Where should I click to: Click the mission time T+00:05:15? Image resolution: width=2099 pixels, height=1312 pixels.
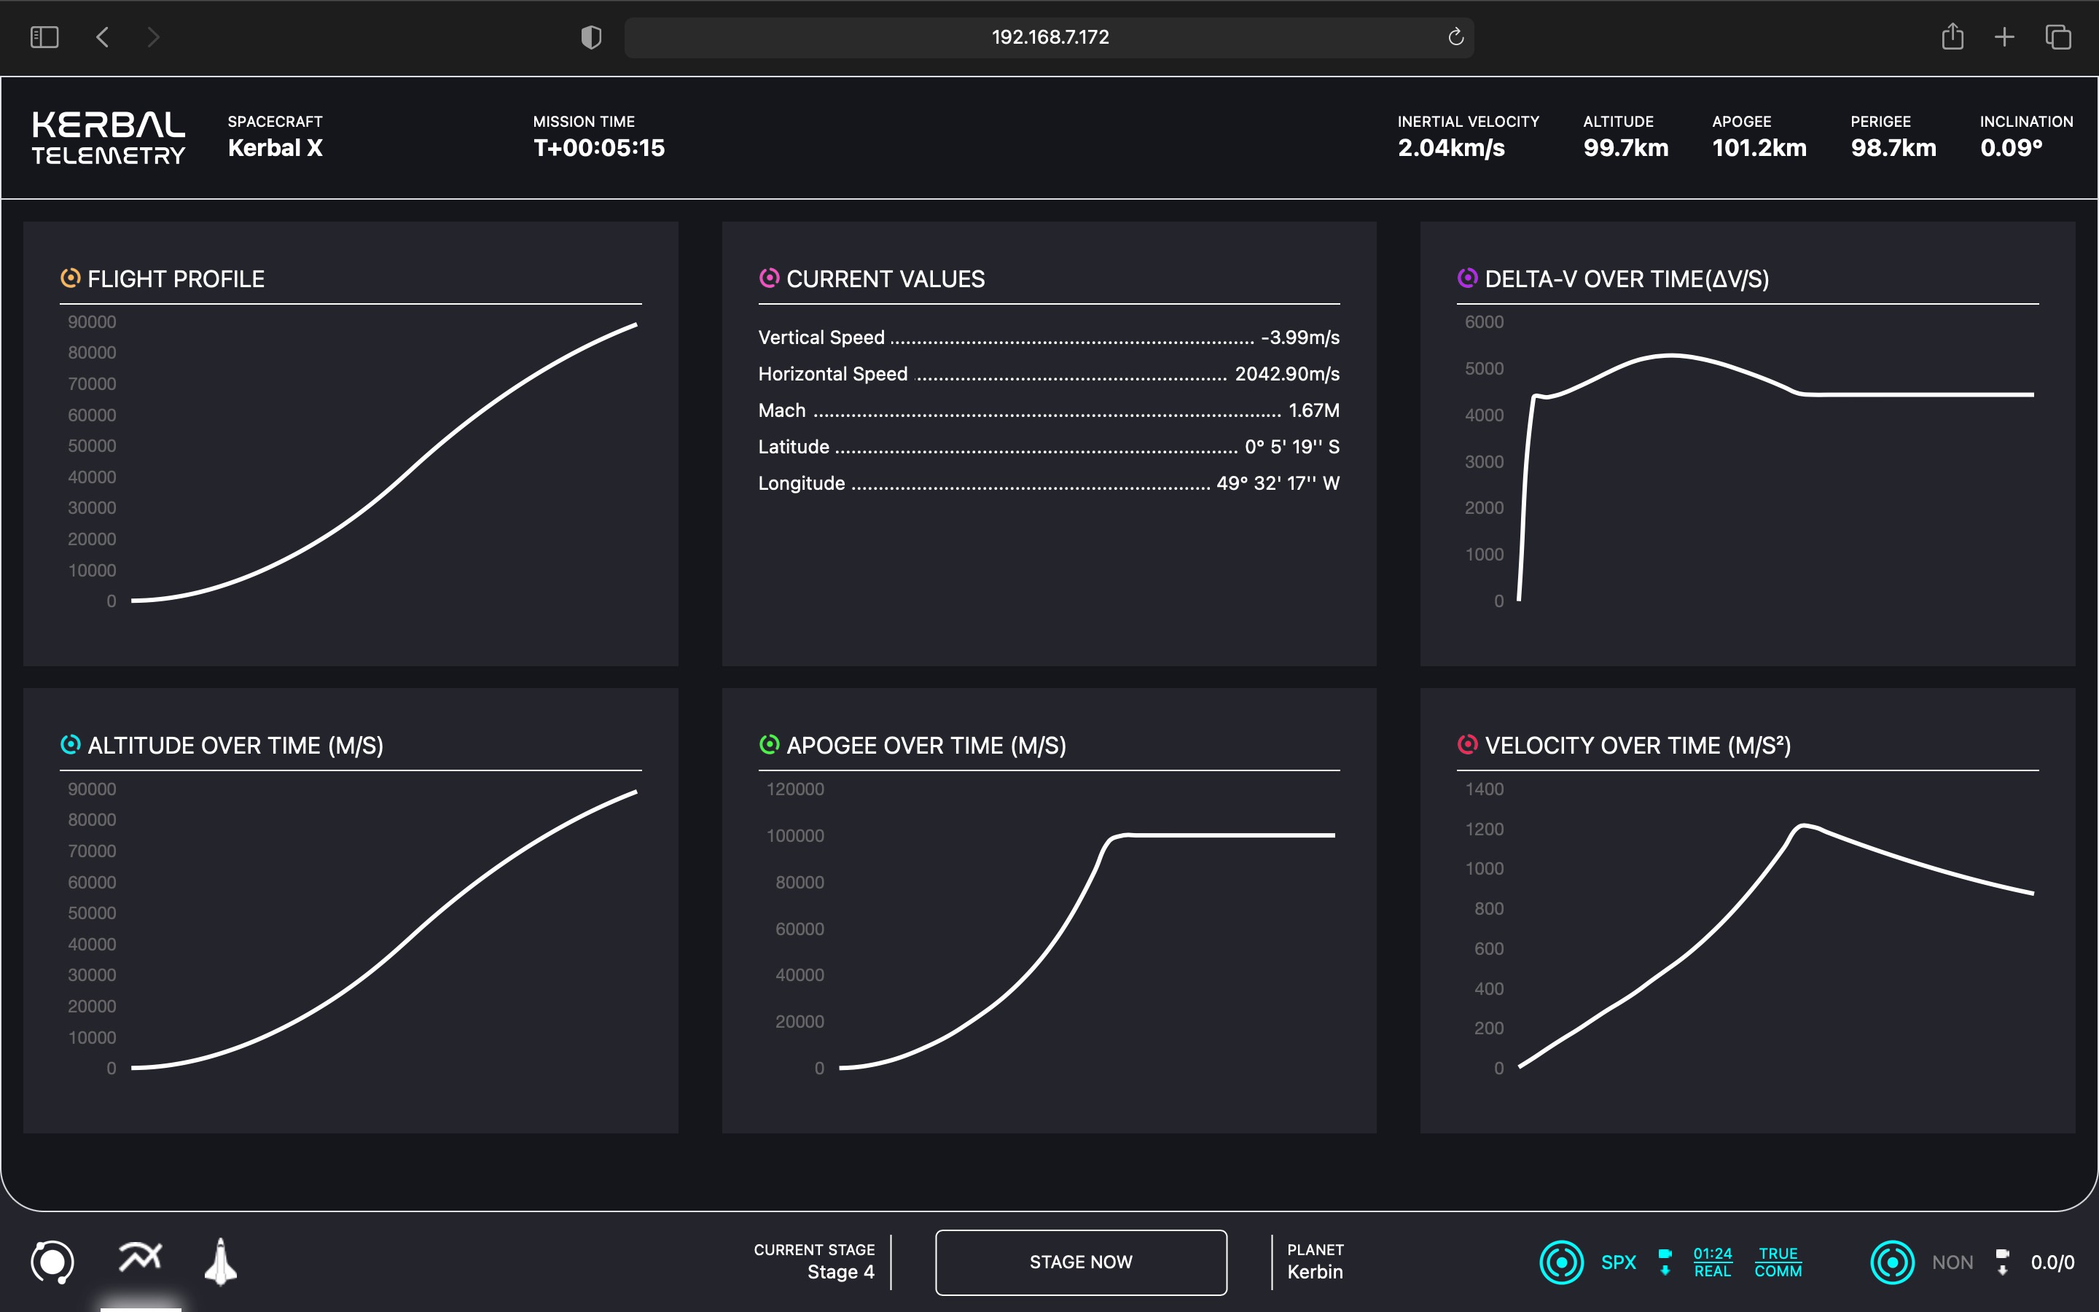click(598, 147)
